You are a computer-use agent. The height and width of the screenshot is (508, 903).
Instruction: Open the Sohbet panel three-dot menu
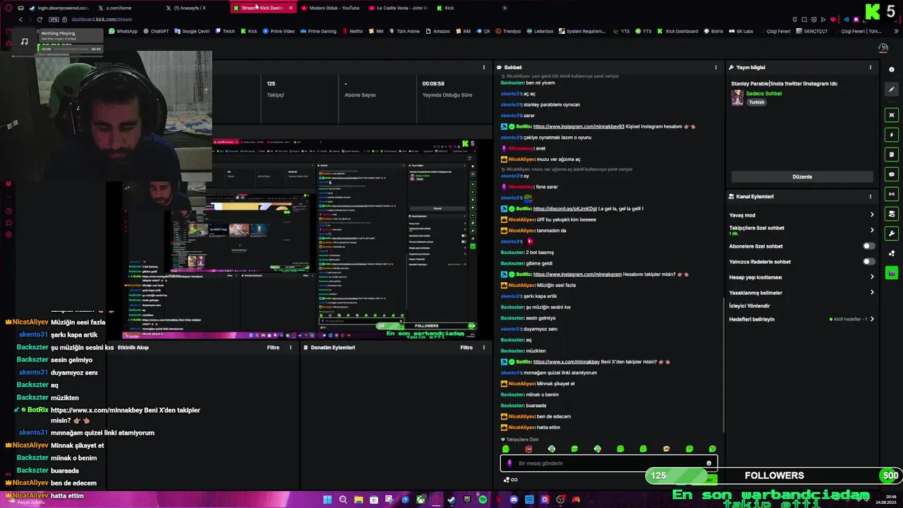click(715, 68)
